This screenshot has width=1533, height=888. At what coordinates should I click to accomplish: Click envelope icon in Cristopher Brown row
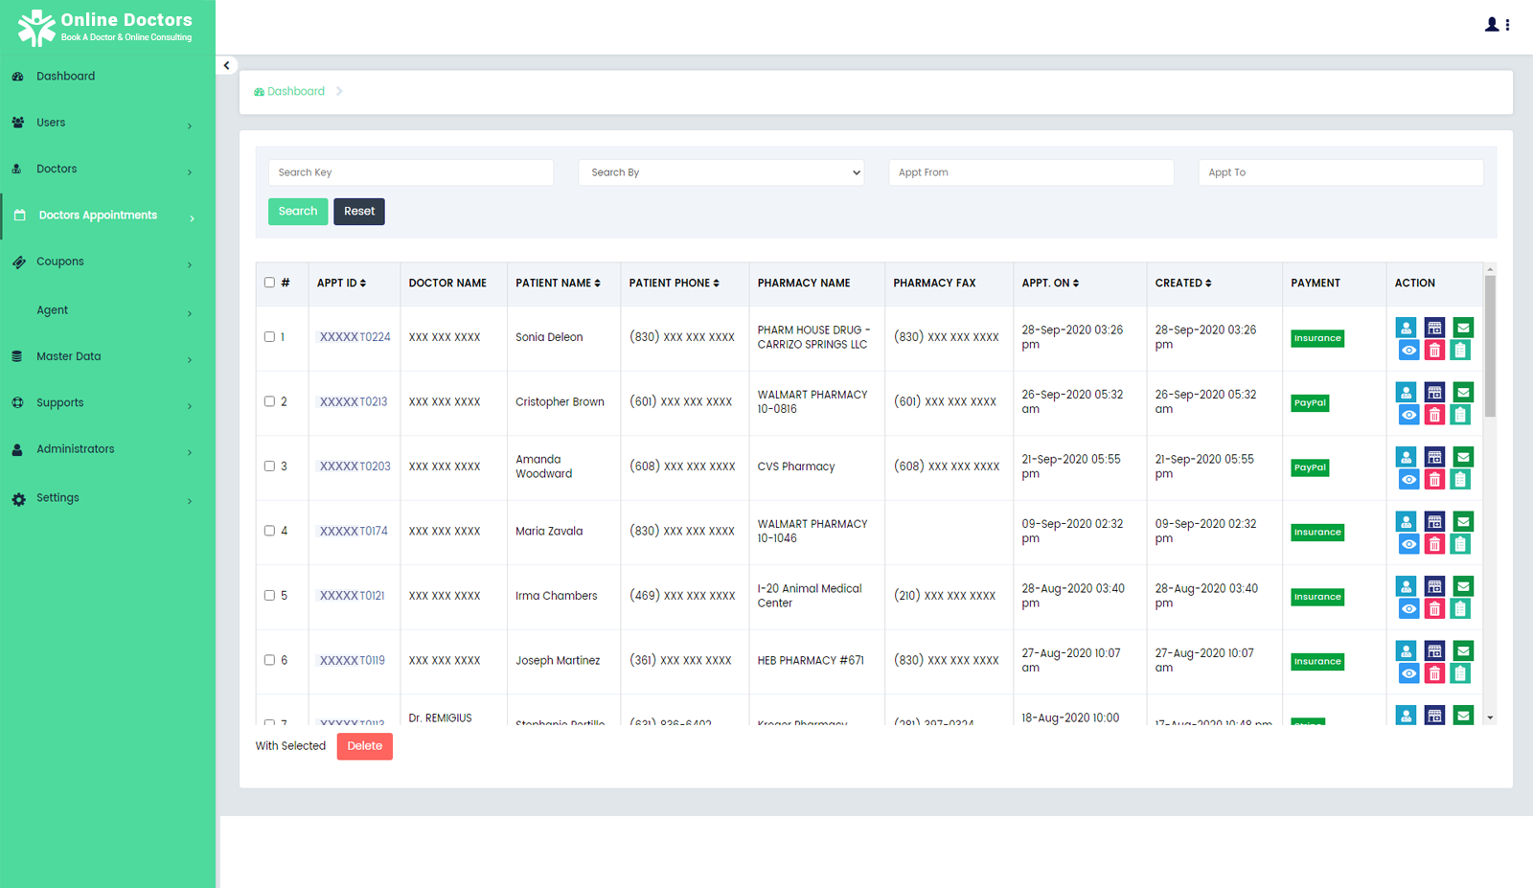click(1463, 393)
